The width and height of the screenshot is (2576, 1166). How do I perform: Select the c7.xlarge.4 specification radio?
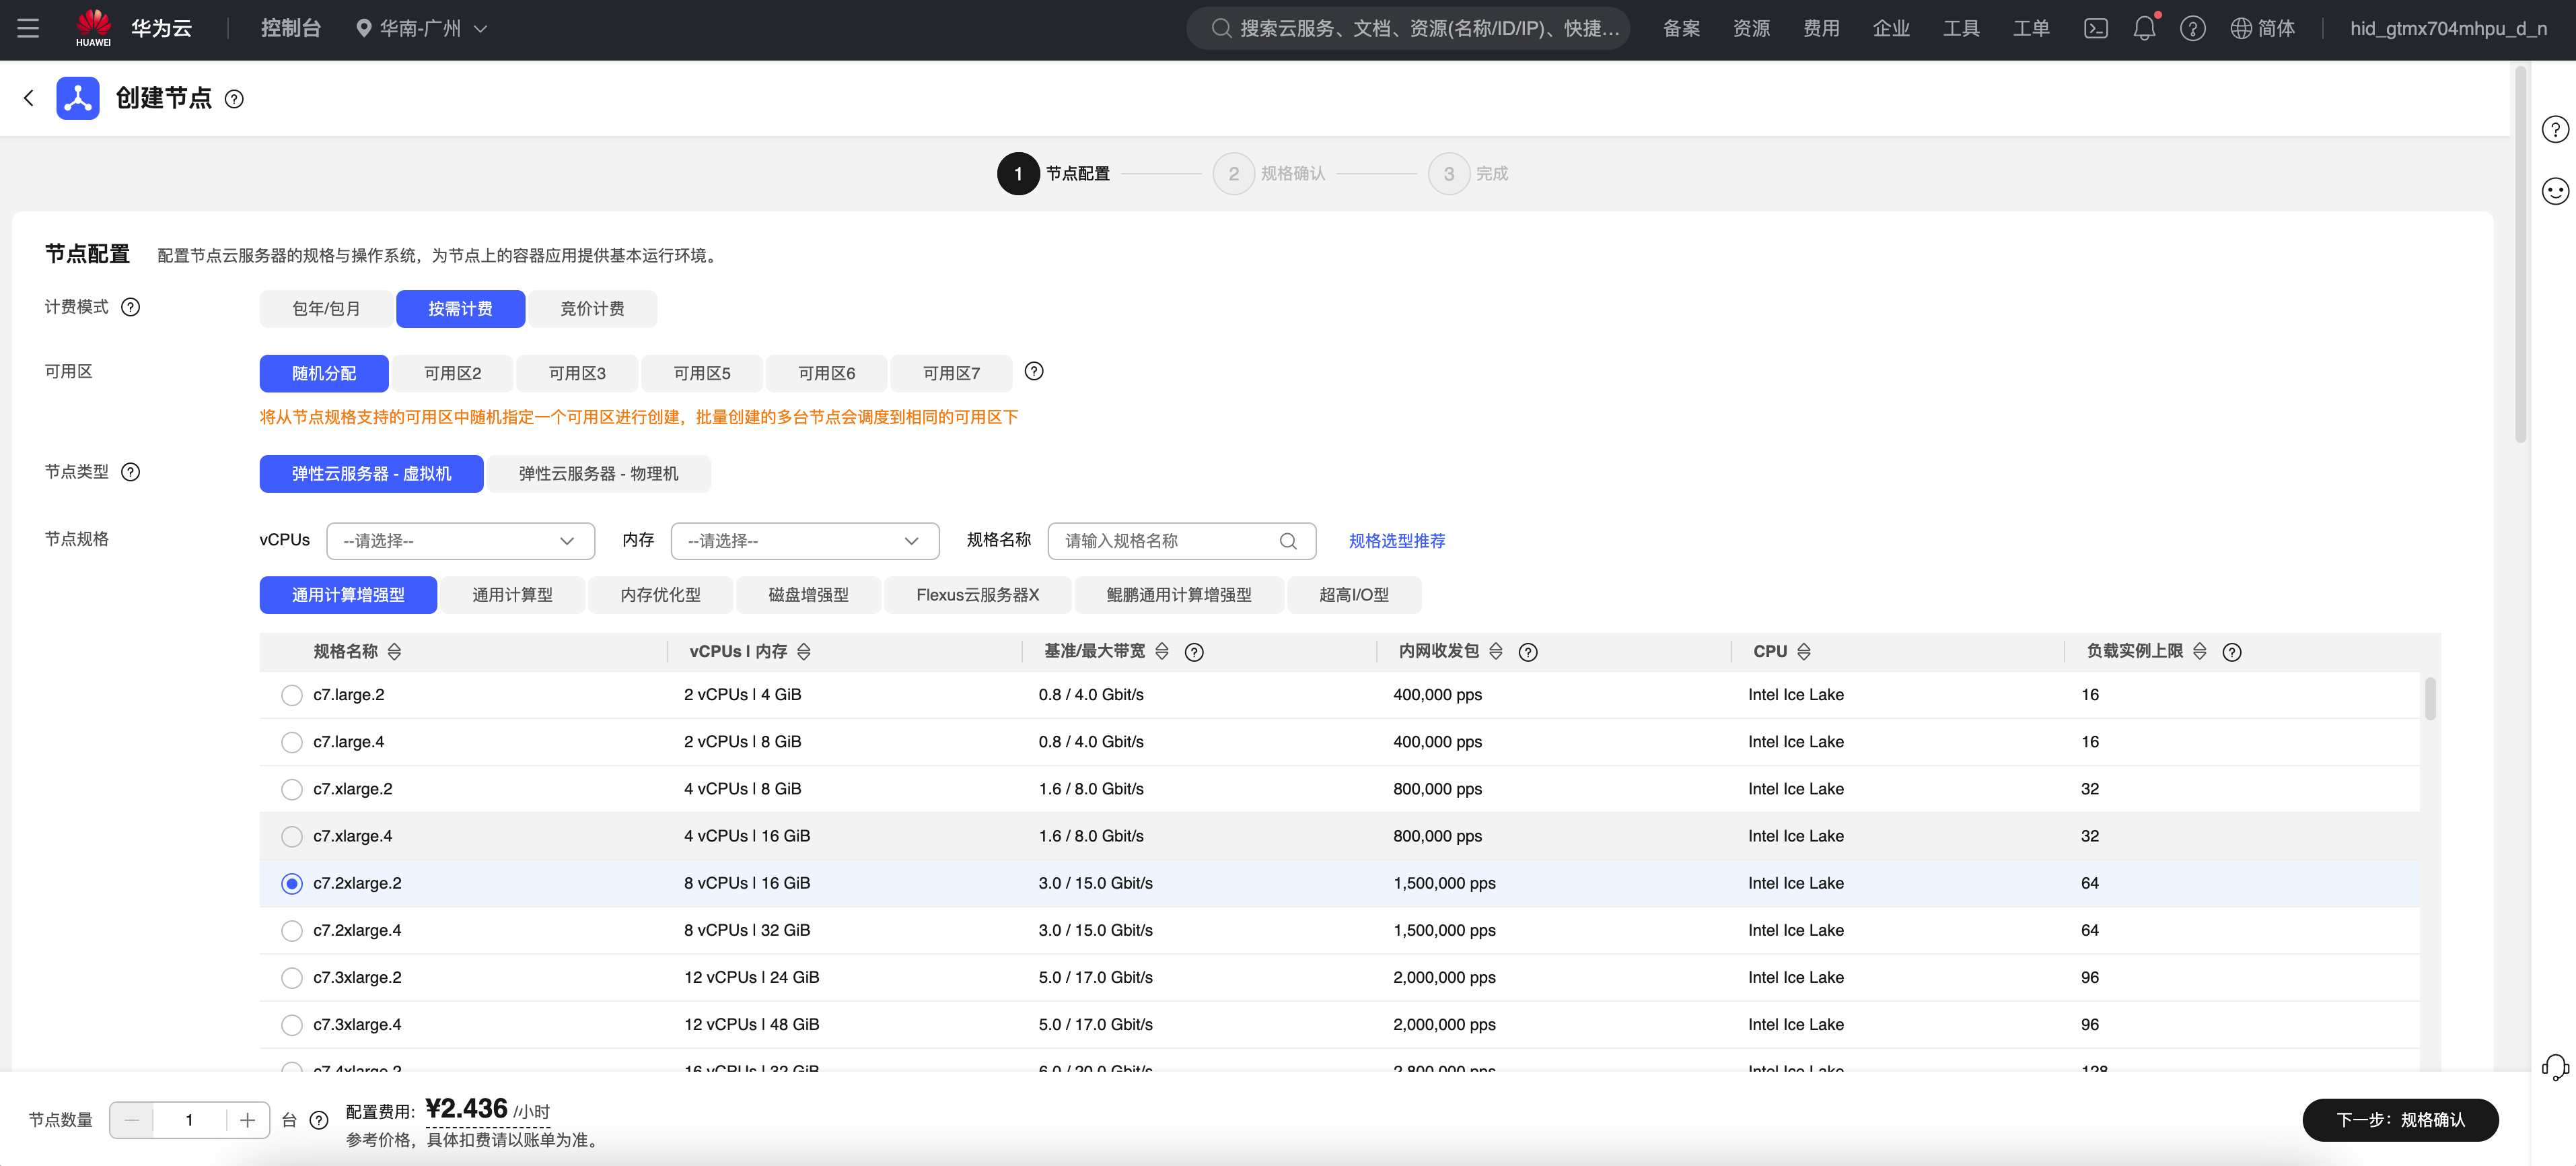coord(291,836)
